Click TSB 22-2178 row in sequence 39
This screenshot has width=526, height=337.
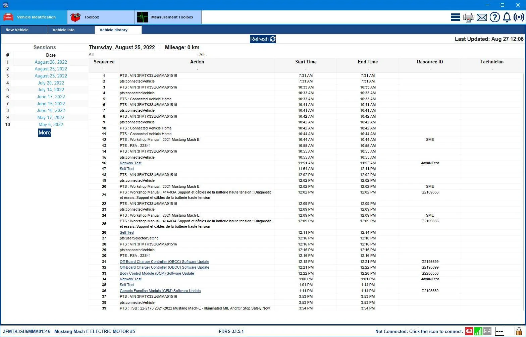195,308
